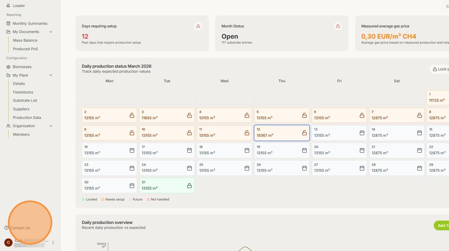The width and height of the screenshot is (449, 251).
Task: Navigate to Produced PoS
Action: 25,49
